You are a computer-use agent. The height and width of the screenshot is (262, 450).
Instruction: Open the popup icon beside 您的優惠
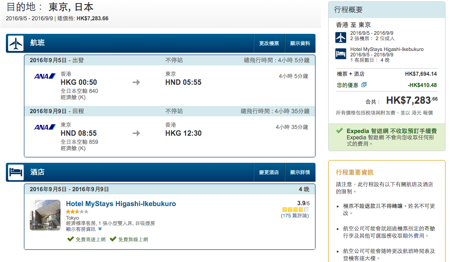click(x=364, y=85)
